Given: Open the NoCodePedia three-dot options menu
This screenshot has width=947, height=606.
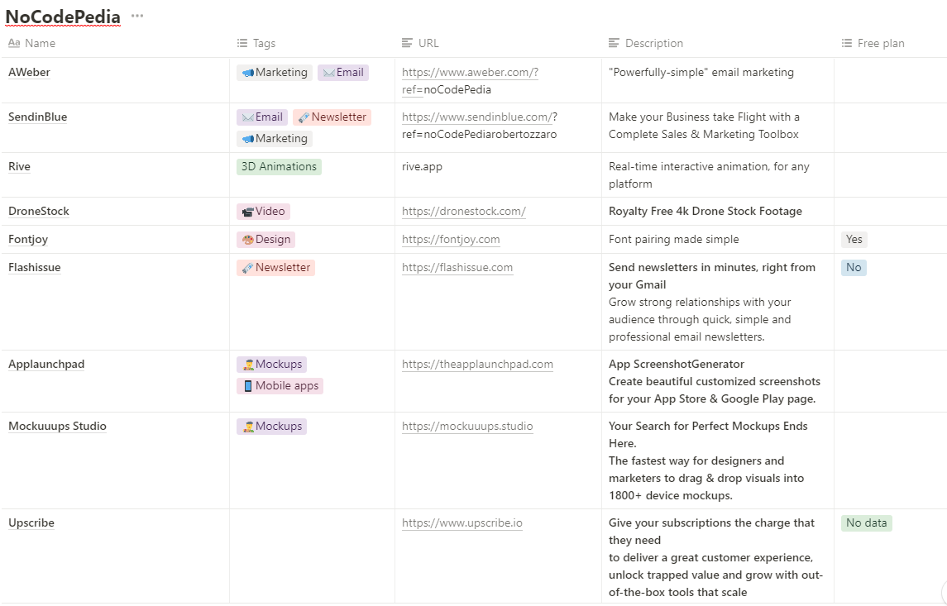Looking at the screenshot, I should pyautogui.click(x=137, y=17).
